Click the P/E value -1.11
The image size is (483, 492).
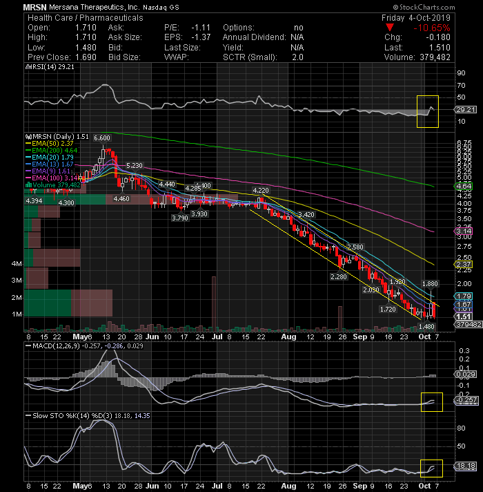201,28
